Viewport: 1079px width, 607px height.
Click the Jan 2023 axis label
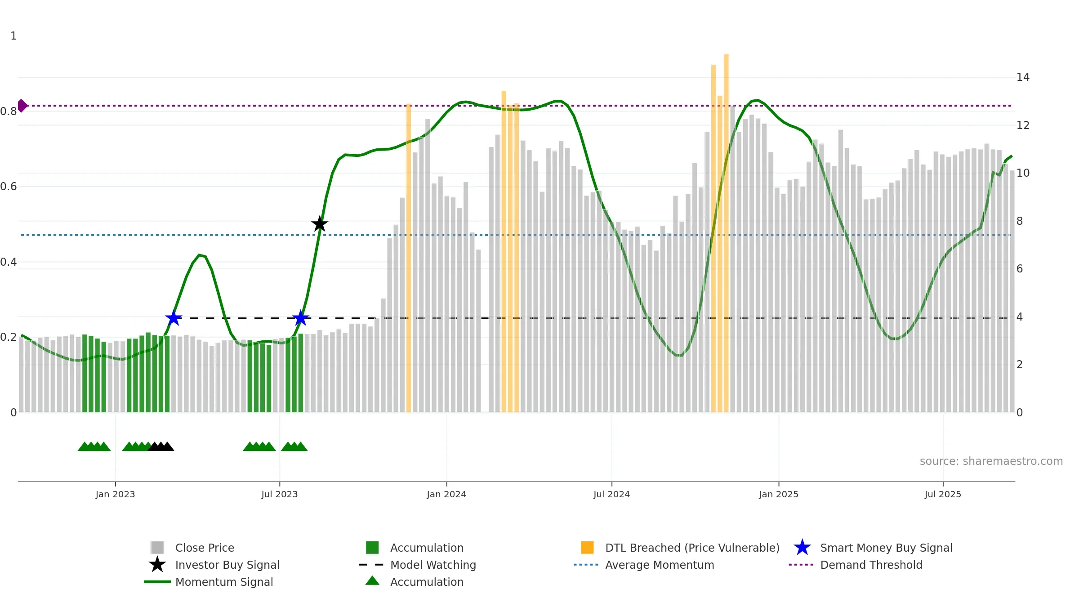point(115,494)
